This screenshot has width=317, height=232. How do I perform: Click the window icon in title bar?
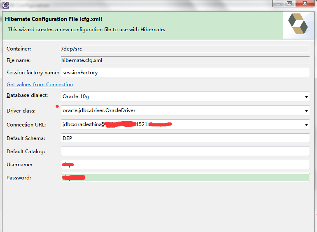coord(6,5)
